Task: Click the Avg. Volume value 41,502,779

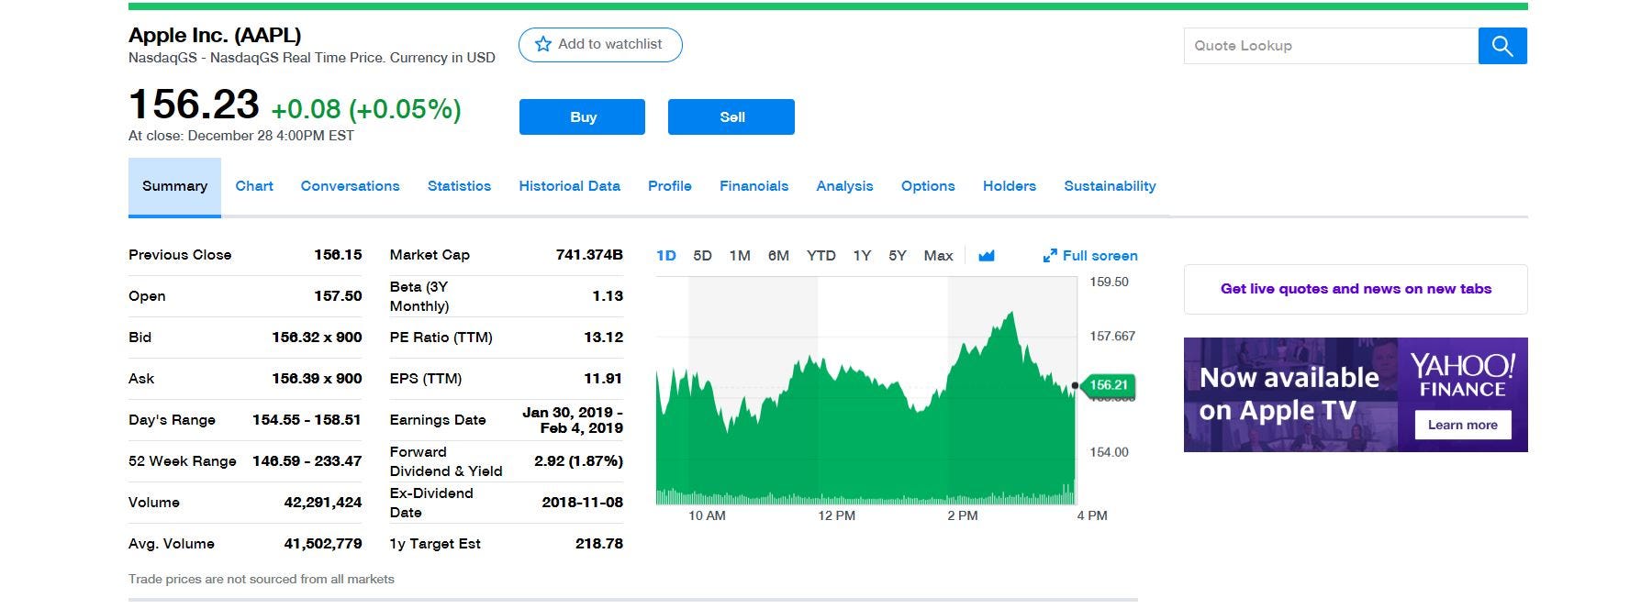Action: (x=323, y=544)
